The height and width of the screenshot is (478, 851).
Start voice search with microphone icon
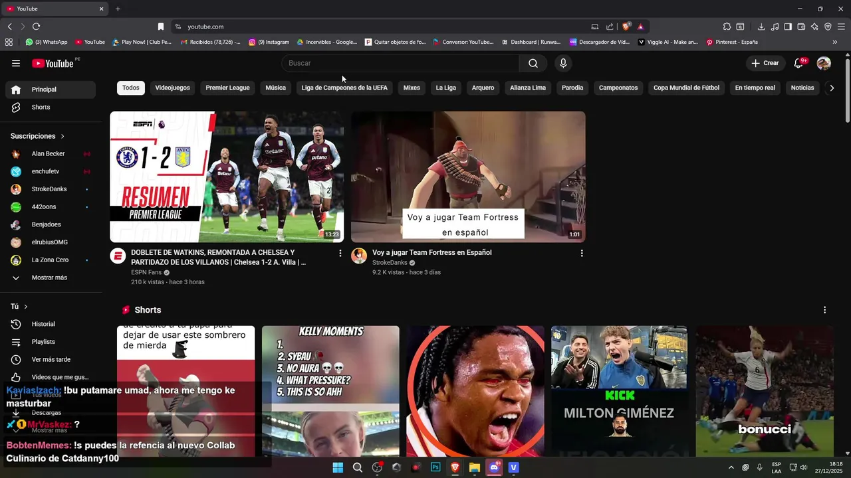[x=563, y=63]
